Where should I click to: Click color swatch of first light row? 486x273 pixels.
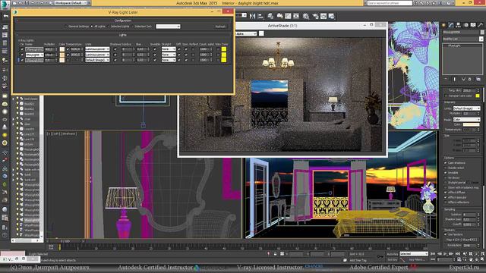point(62,49)
